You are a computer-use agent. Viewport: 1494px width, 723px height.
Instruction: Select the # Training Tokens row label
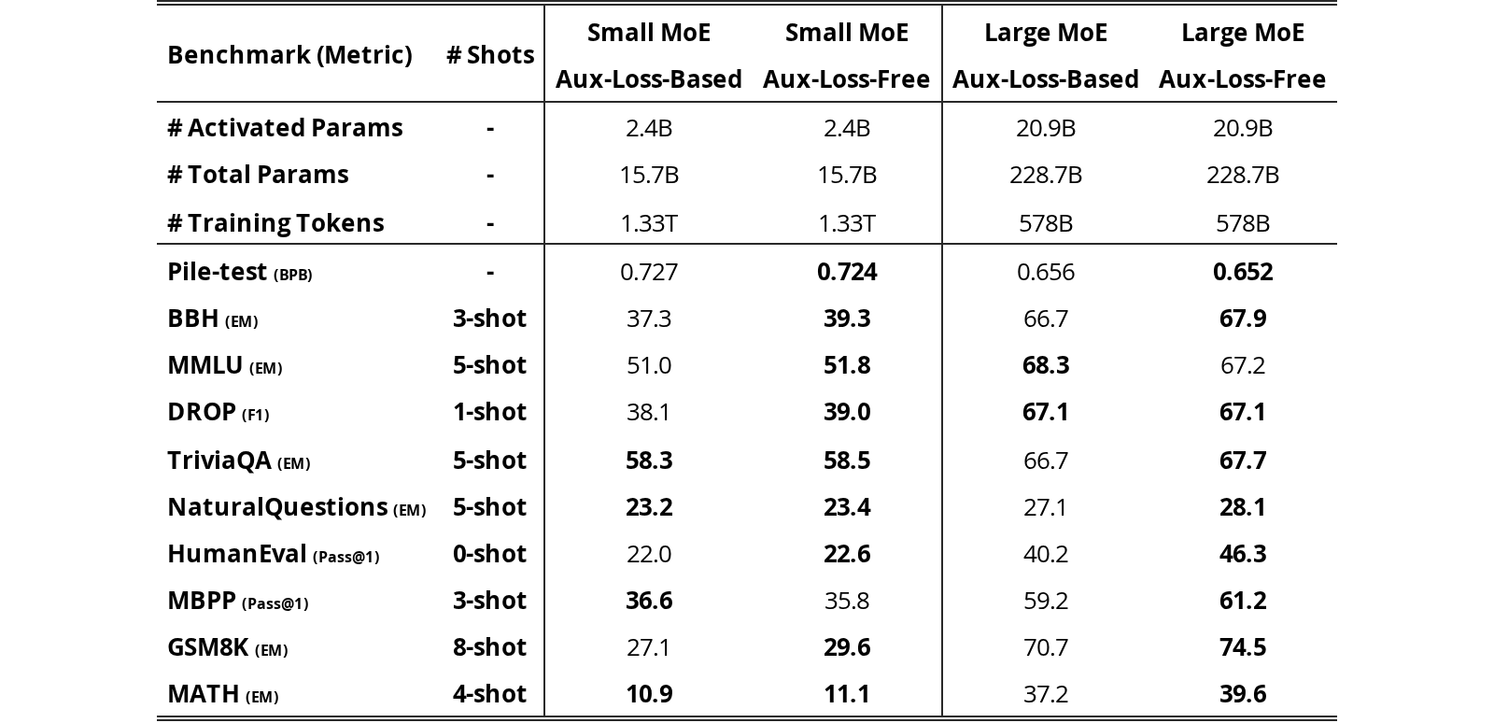point(275,223)
